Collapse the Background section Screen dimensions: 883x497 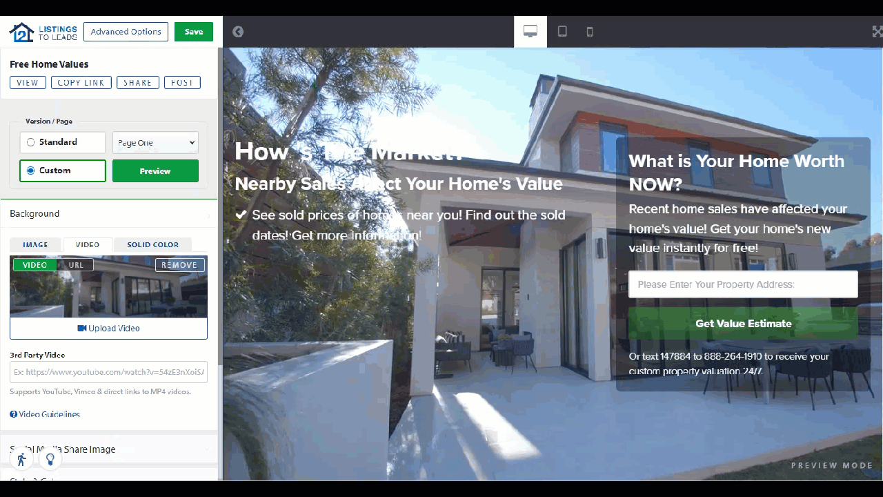click(x=109, y=214)
